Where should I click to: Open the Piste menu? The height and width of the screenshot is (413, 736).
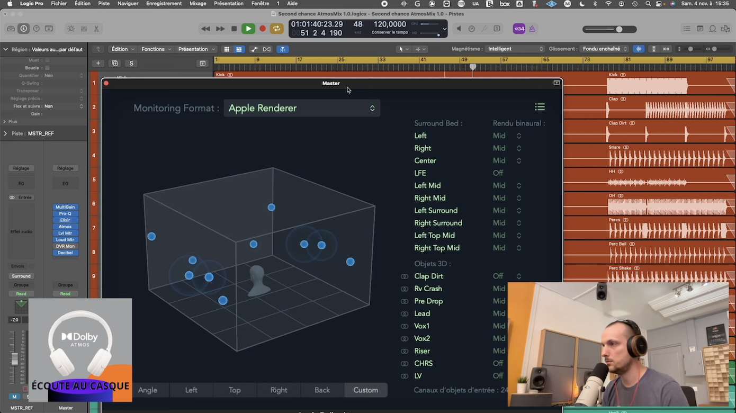[x=104, y=4]
